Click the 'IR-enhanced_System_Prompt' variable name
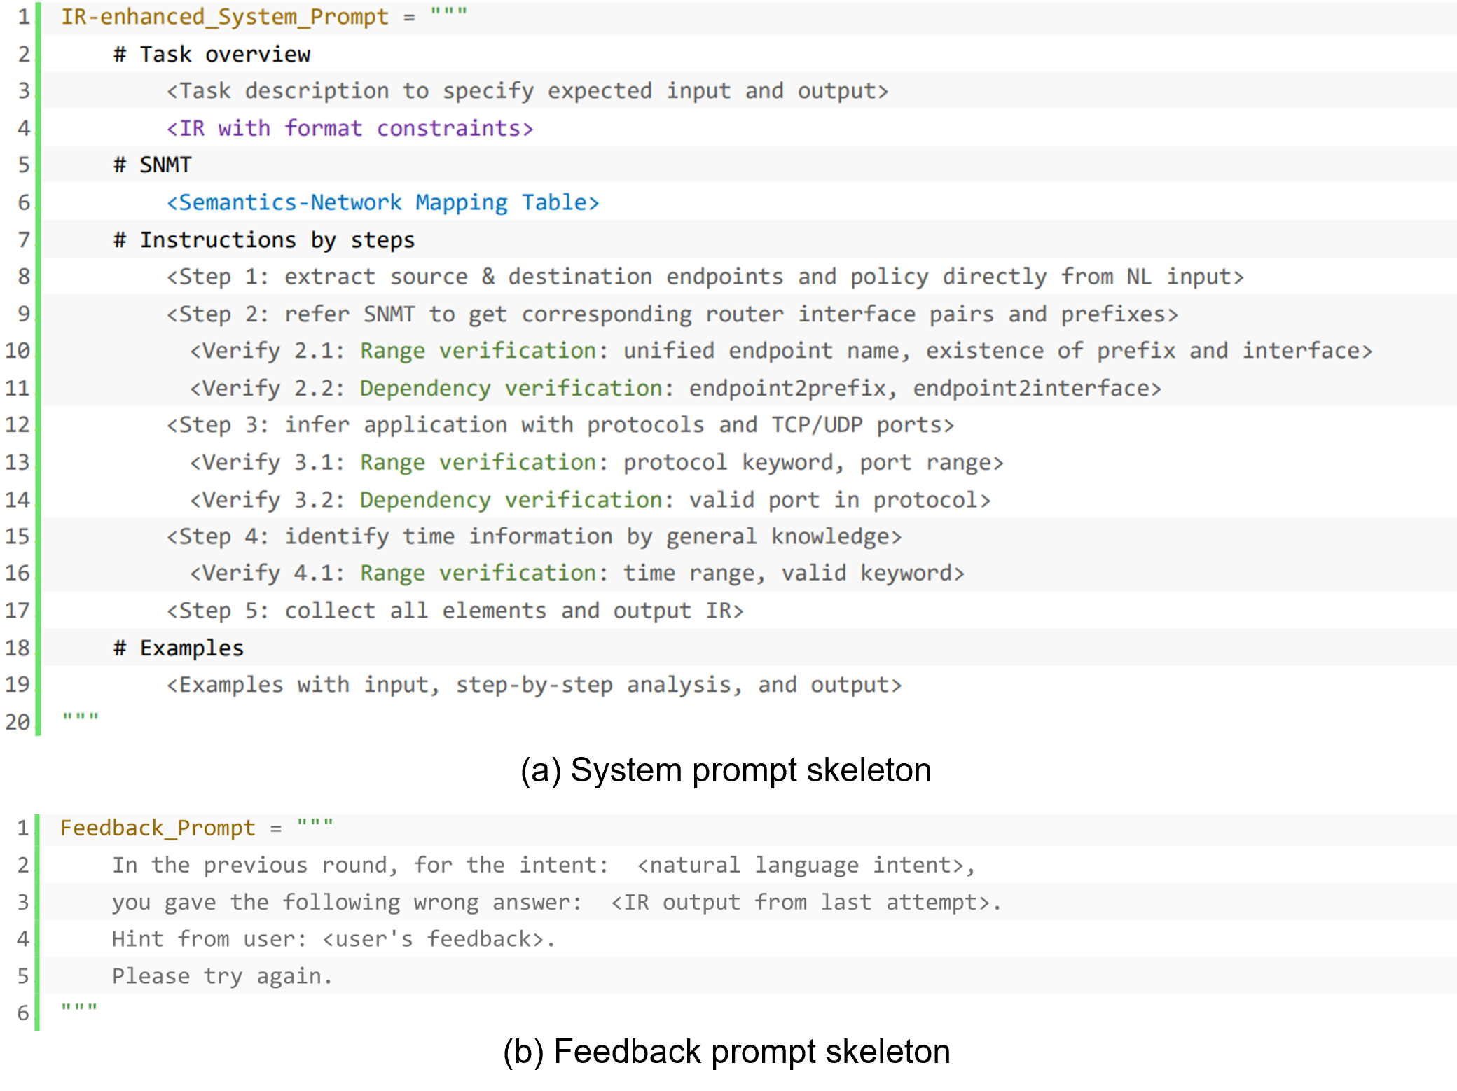 click(224, 17)
